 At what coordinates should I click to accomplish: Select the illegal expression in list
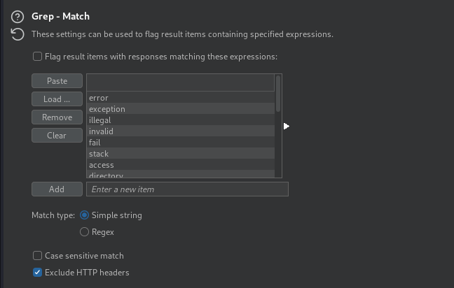click(180, 120)
